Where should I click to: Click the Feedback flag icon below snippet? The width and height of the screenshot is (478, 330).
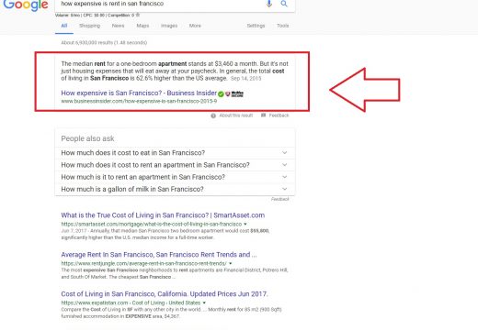pos(263,115)
